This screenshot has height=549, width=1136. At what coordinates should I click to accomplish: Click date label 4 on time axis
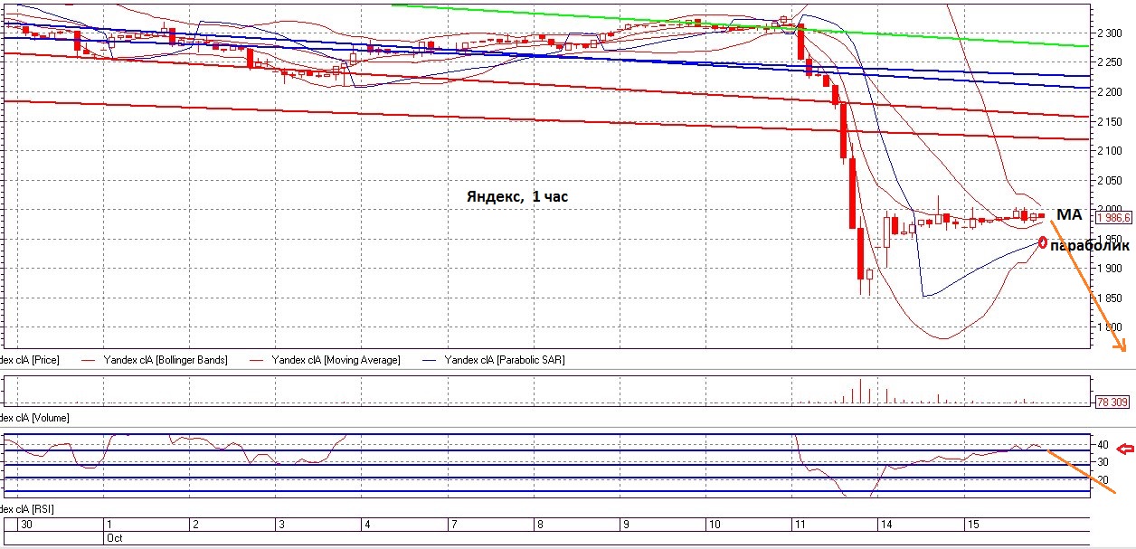(x=367, y=525)
